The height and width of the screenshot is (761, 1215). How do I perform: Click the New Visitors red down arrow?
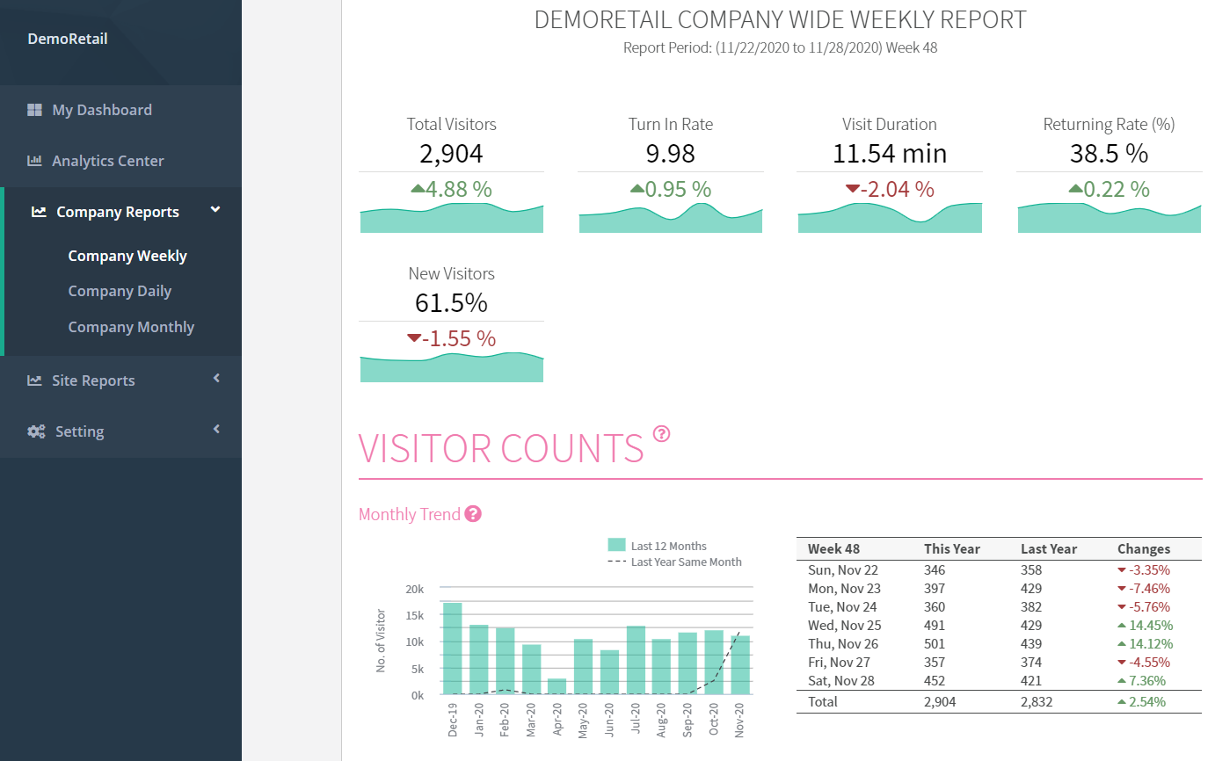pyautogui.click(x=414, y=338)
